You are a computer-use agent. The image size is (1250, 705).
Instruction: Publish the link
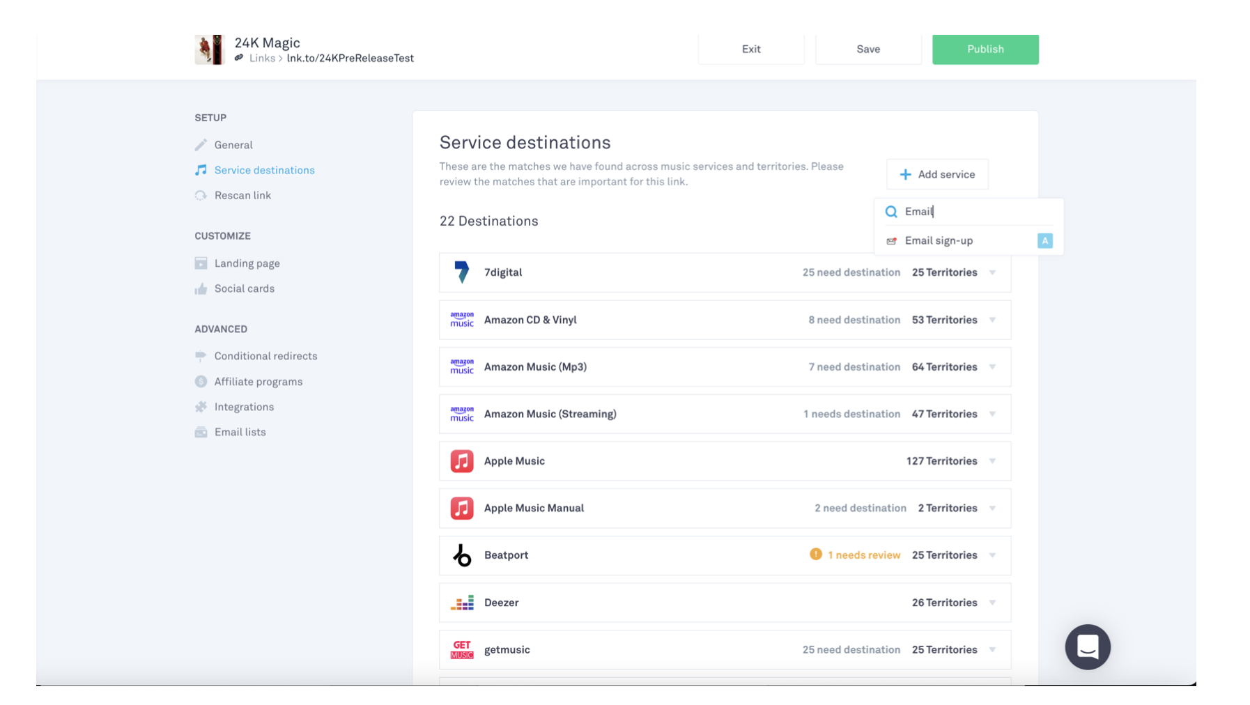pos(985,49)
